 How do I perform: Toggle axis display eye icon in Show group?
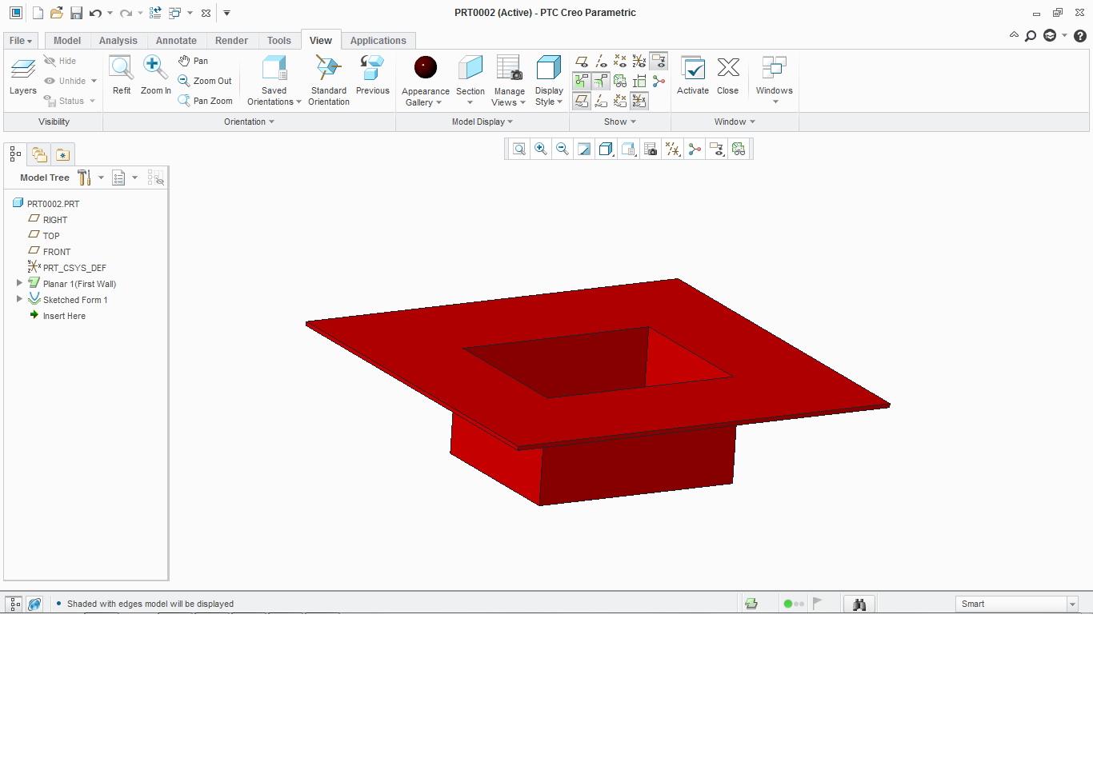pos(601,62)
